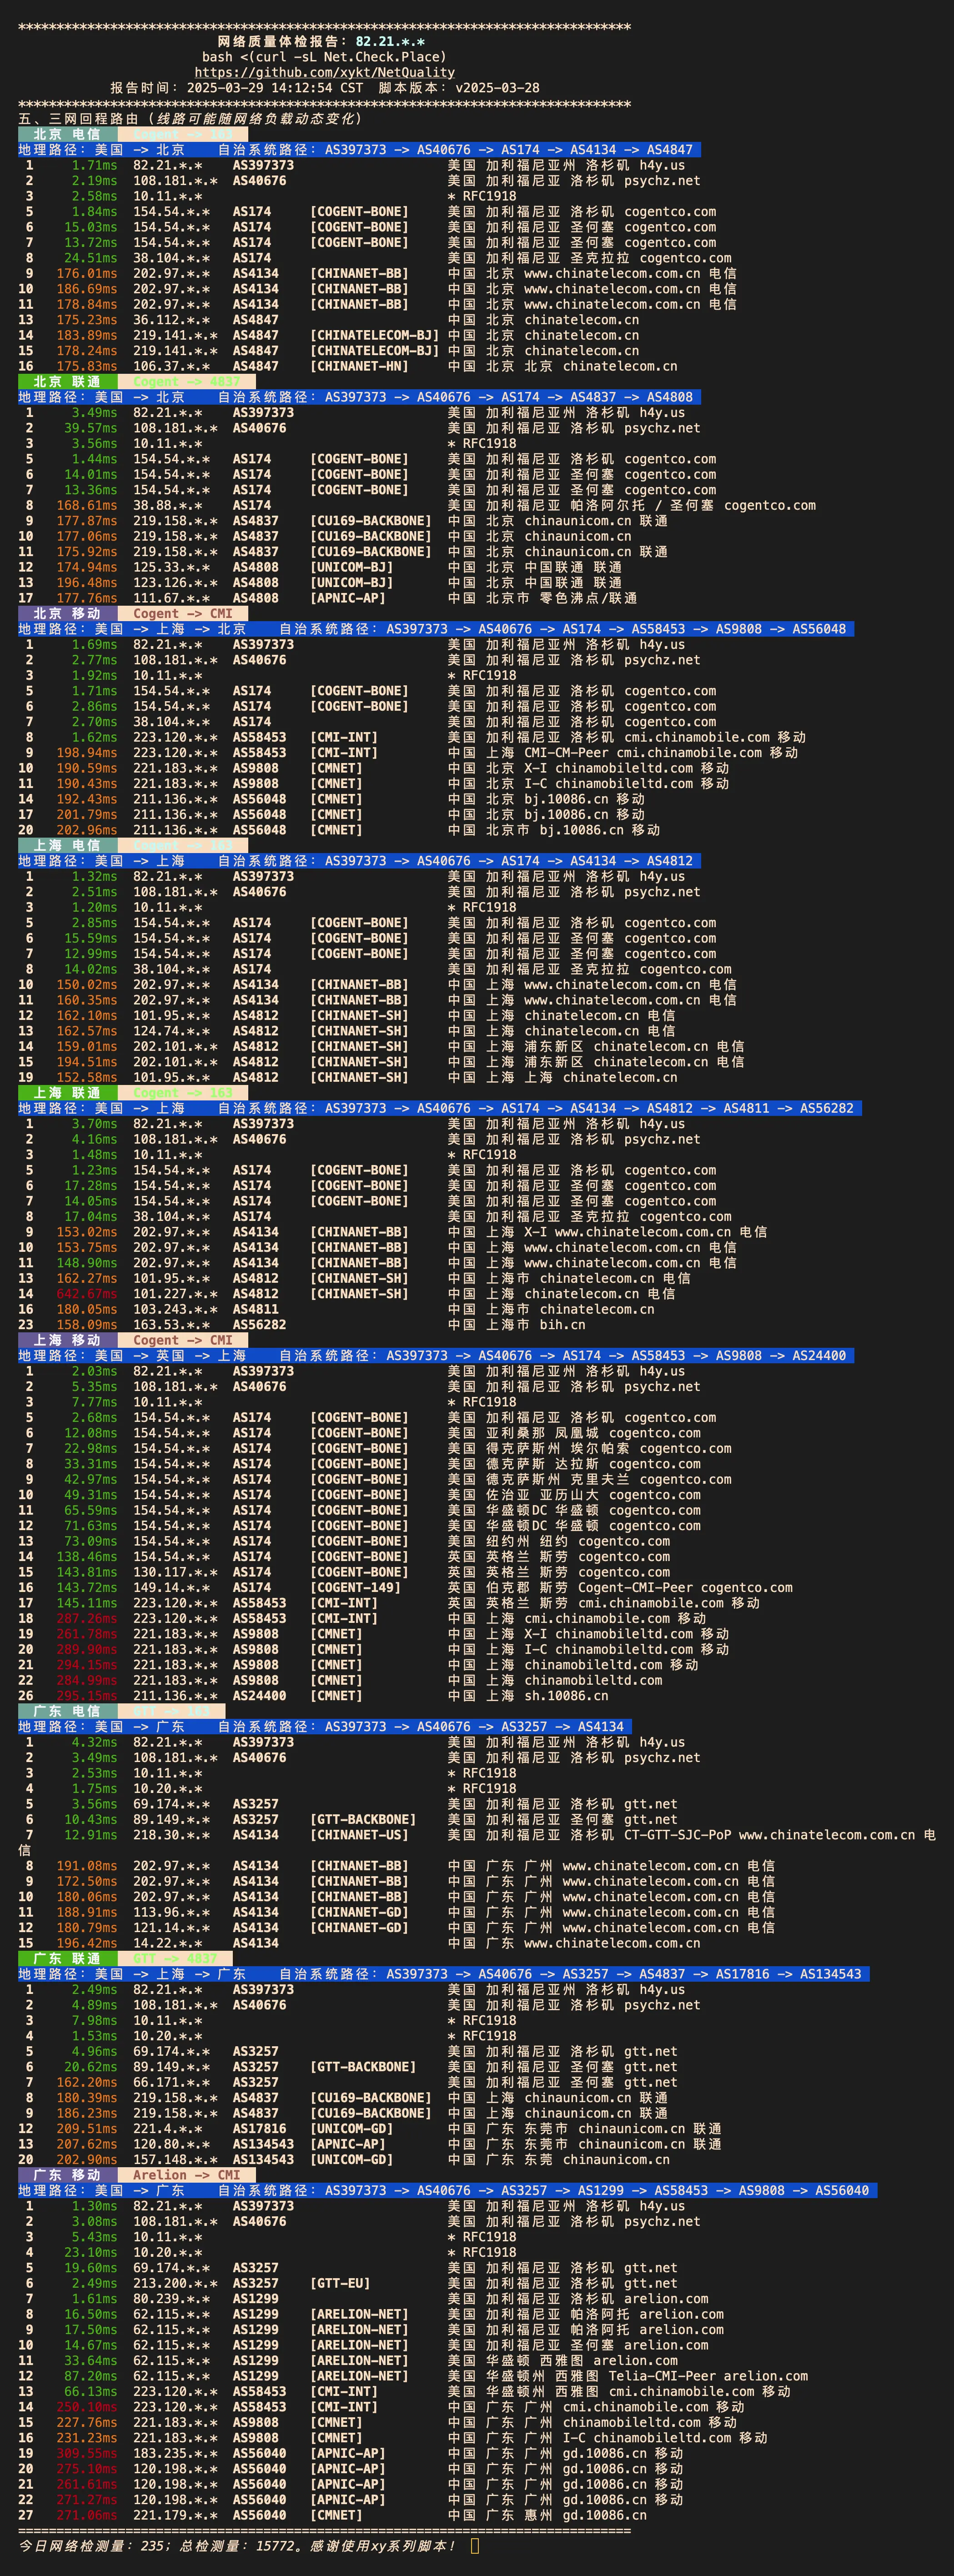The height and width of the screenshot is (2576, 954).
Task: Click the '美国 -> 上海 -> 广东' geographic path
Action: (171, 1974)
